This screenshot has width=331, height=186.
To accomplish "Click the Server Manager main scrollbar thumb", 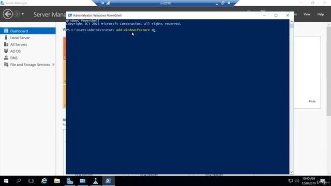I will point(329,71).
